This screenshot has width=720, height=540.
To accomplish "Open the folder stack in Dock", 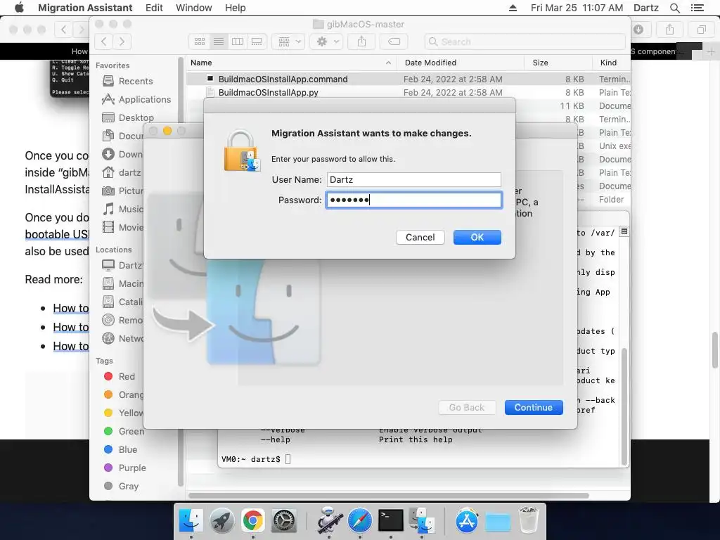I will pyautogui.click(x=498, y=522).
